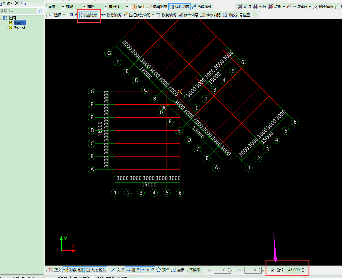This screenshot has width=342, height=278.
Task: Select 轴网-2 in the component tree
Action: [x=20, y=28]
